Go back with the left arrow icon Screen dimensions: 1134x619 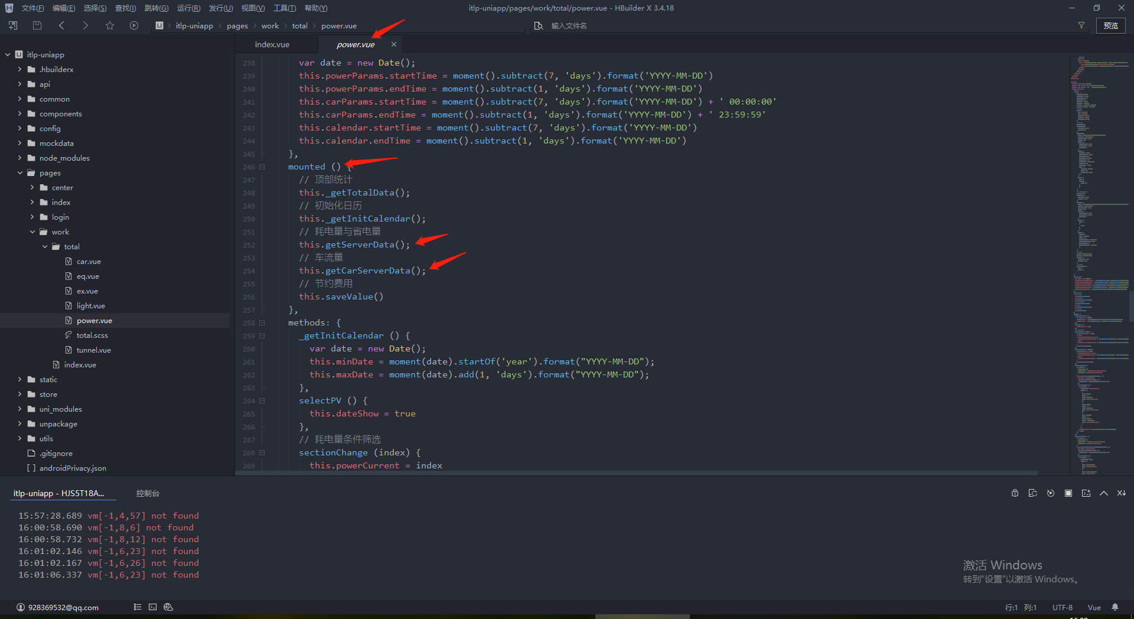[x=61, y=25]
